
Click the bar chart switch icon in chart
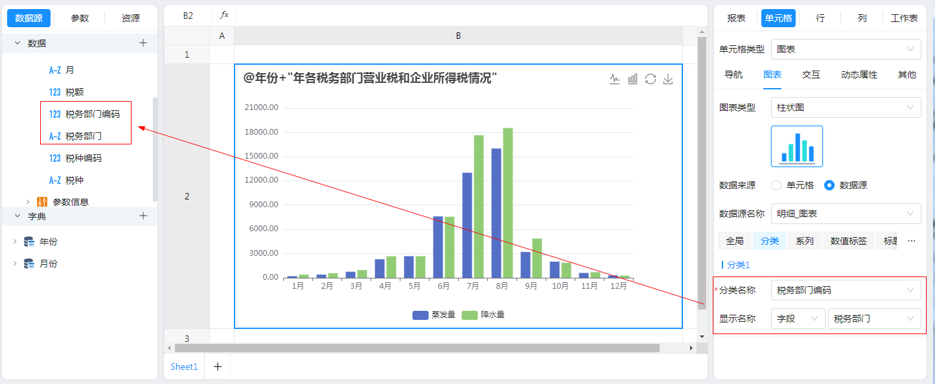click(632, 79)
